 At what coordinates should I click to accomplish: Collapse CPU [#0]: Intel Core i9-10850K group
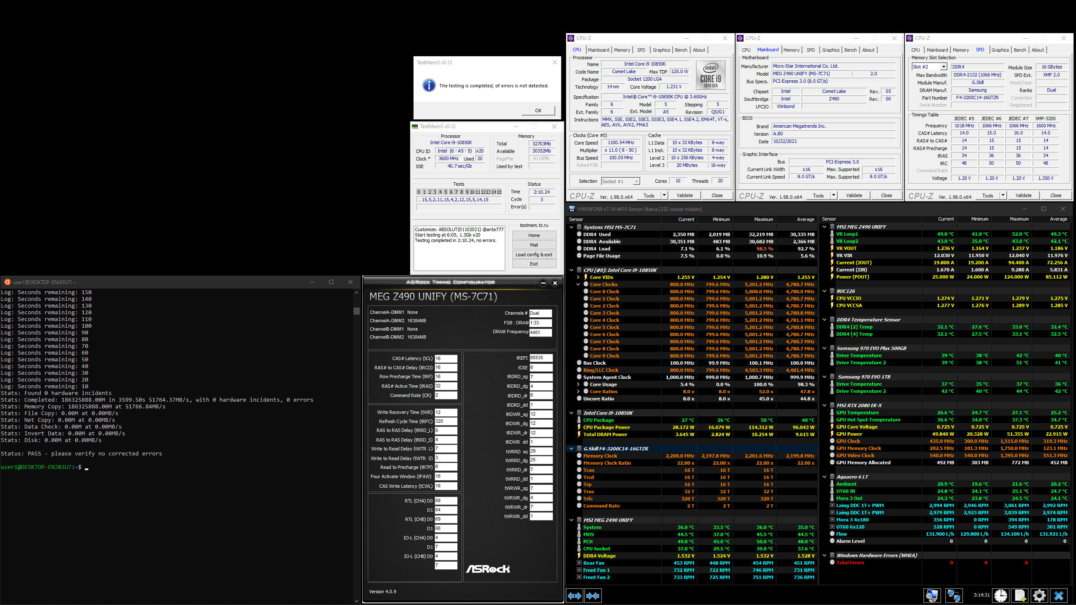click(571, 270)
